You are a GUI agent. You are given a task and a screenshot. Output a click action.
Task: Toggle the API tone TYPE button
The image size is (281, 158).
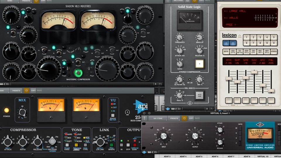[85, 145]
